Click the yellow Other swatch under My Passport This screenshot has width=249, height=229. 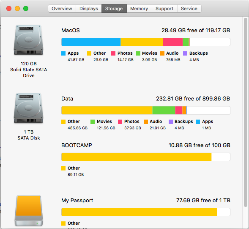pos(63,223)
